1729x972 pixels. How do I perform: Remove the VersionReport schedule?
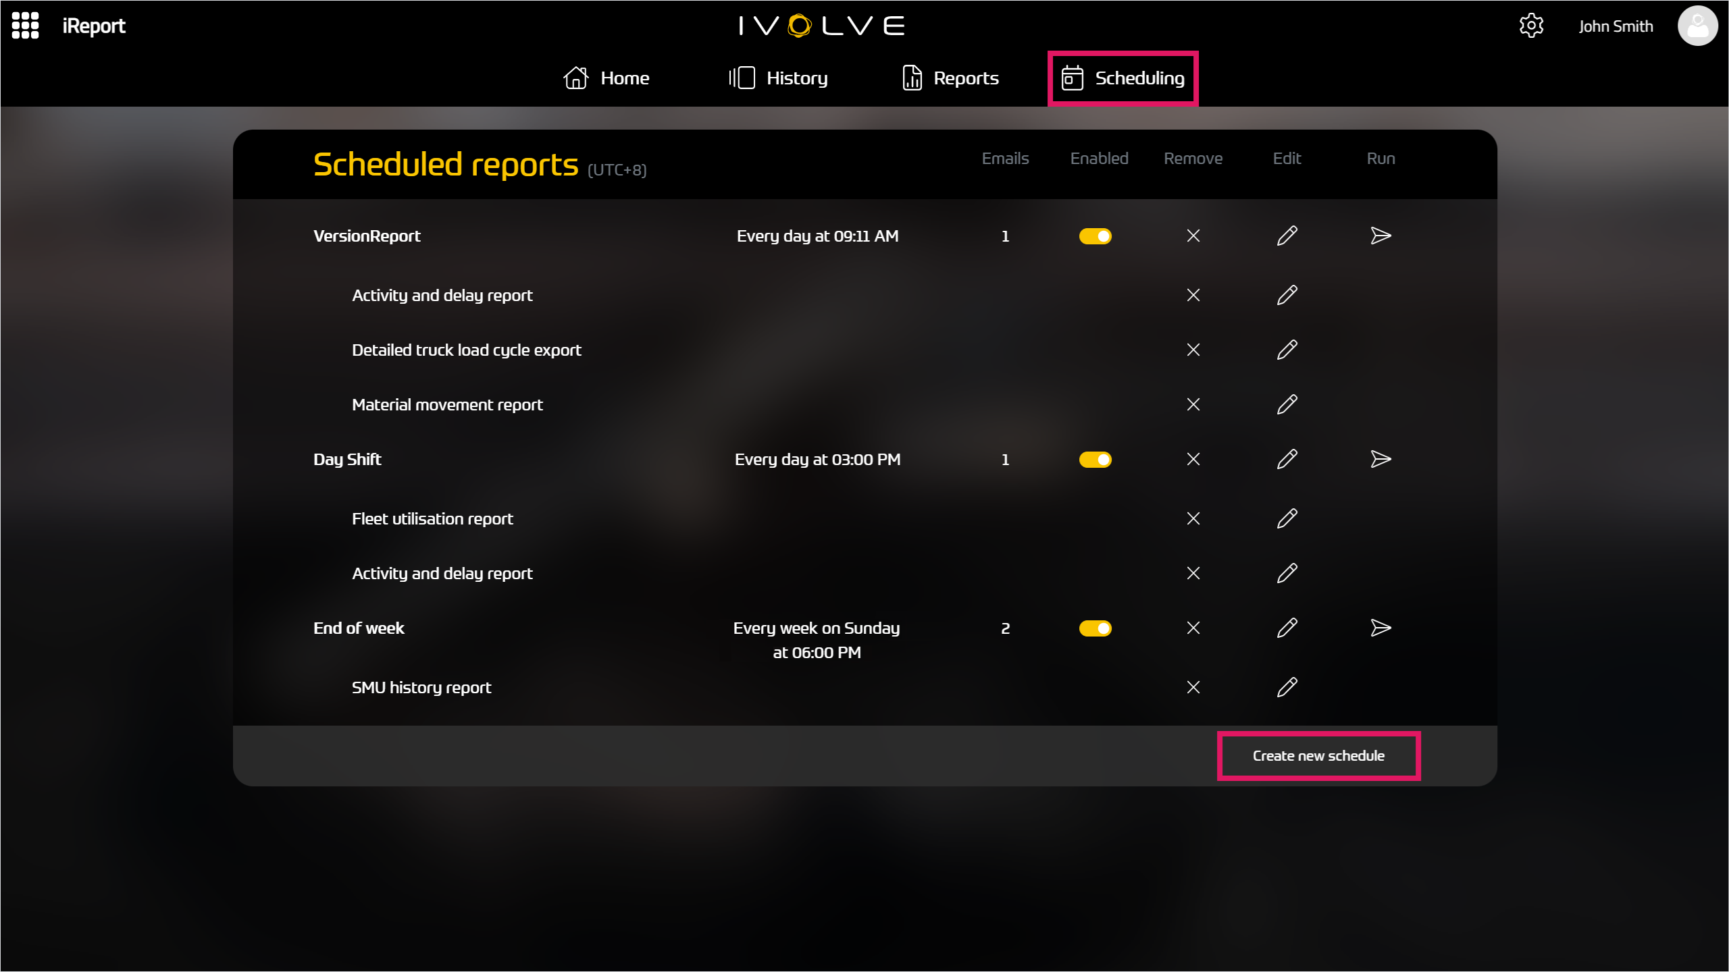pyautogui.click(x=1193, y=236)
